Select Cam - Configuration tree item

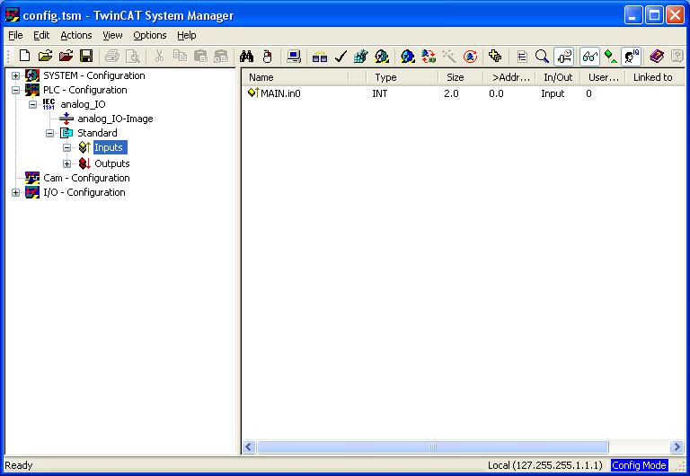tap(86, 178)
